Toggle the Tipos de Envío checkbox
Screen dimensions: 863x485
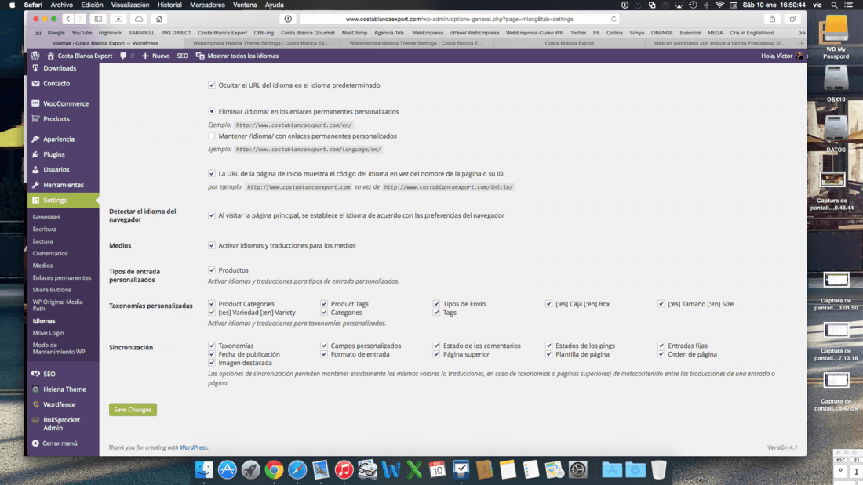(x=436, y=303)
